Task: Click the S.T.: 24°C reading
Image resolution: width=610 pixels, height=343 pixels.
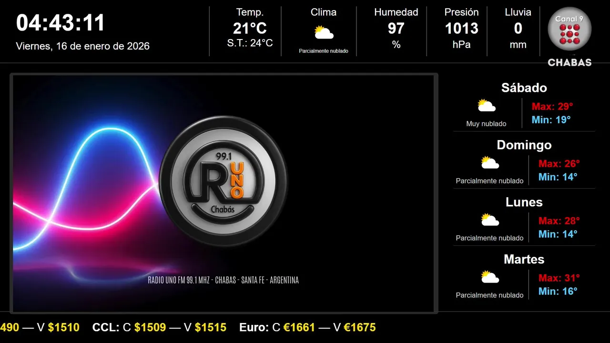Action: 250,43
